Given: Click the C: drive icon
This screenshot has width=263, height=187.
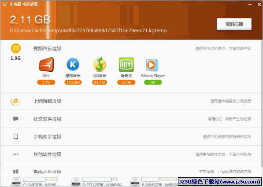Looking at the screenshot, I should [16, 181].
